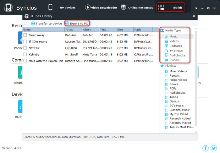Toggle the select-all checkbox in toolbar
The height and width of the screenshot is (153, 220).
click(25, 23)
